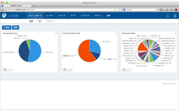Click the red extension icon in browser toolbar
The width and height of the screenshot is (179, 111).
pyautogui.click(x=176, y=10)
